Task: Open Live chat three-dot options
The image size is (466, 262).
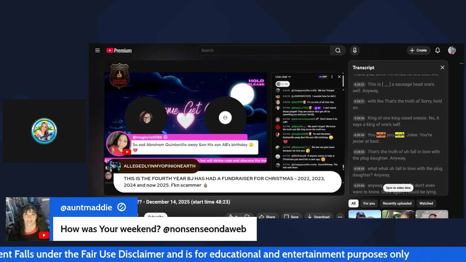Action: click(332, 77)
